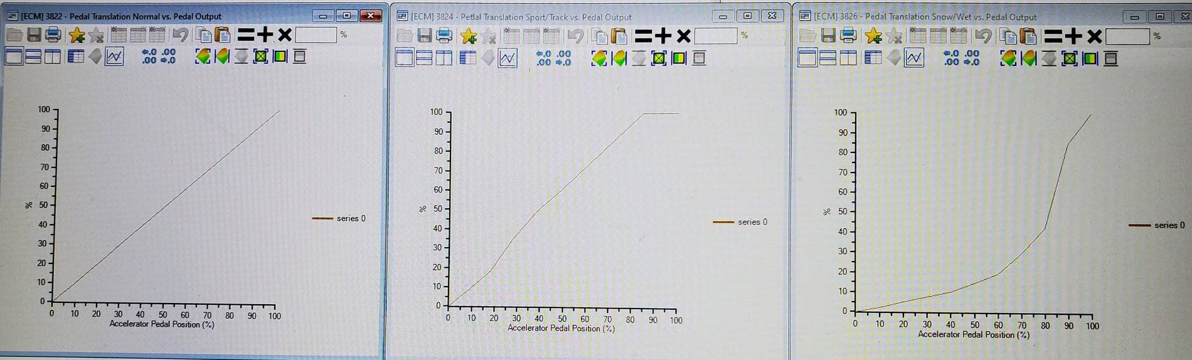Save from the 3822 Pedal Translation Normal window
1192x360 pixels.
pos(34,35)
